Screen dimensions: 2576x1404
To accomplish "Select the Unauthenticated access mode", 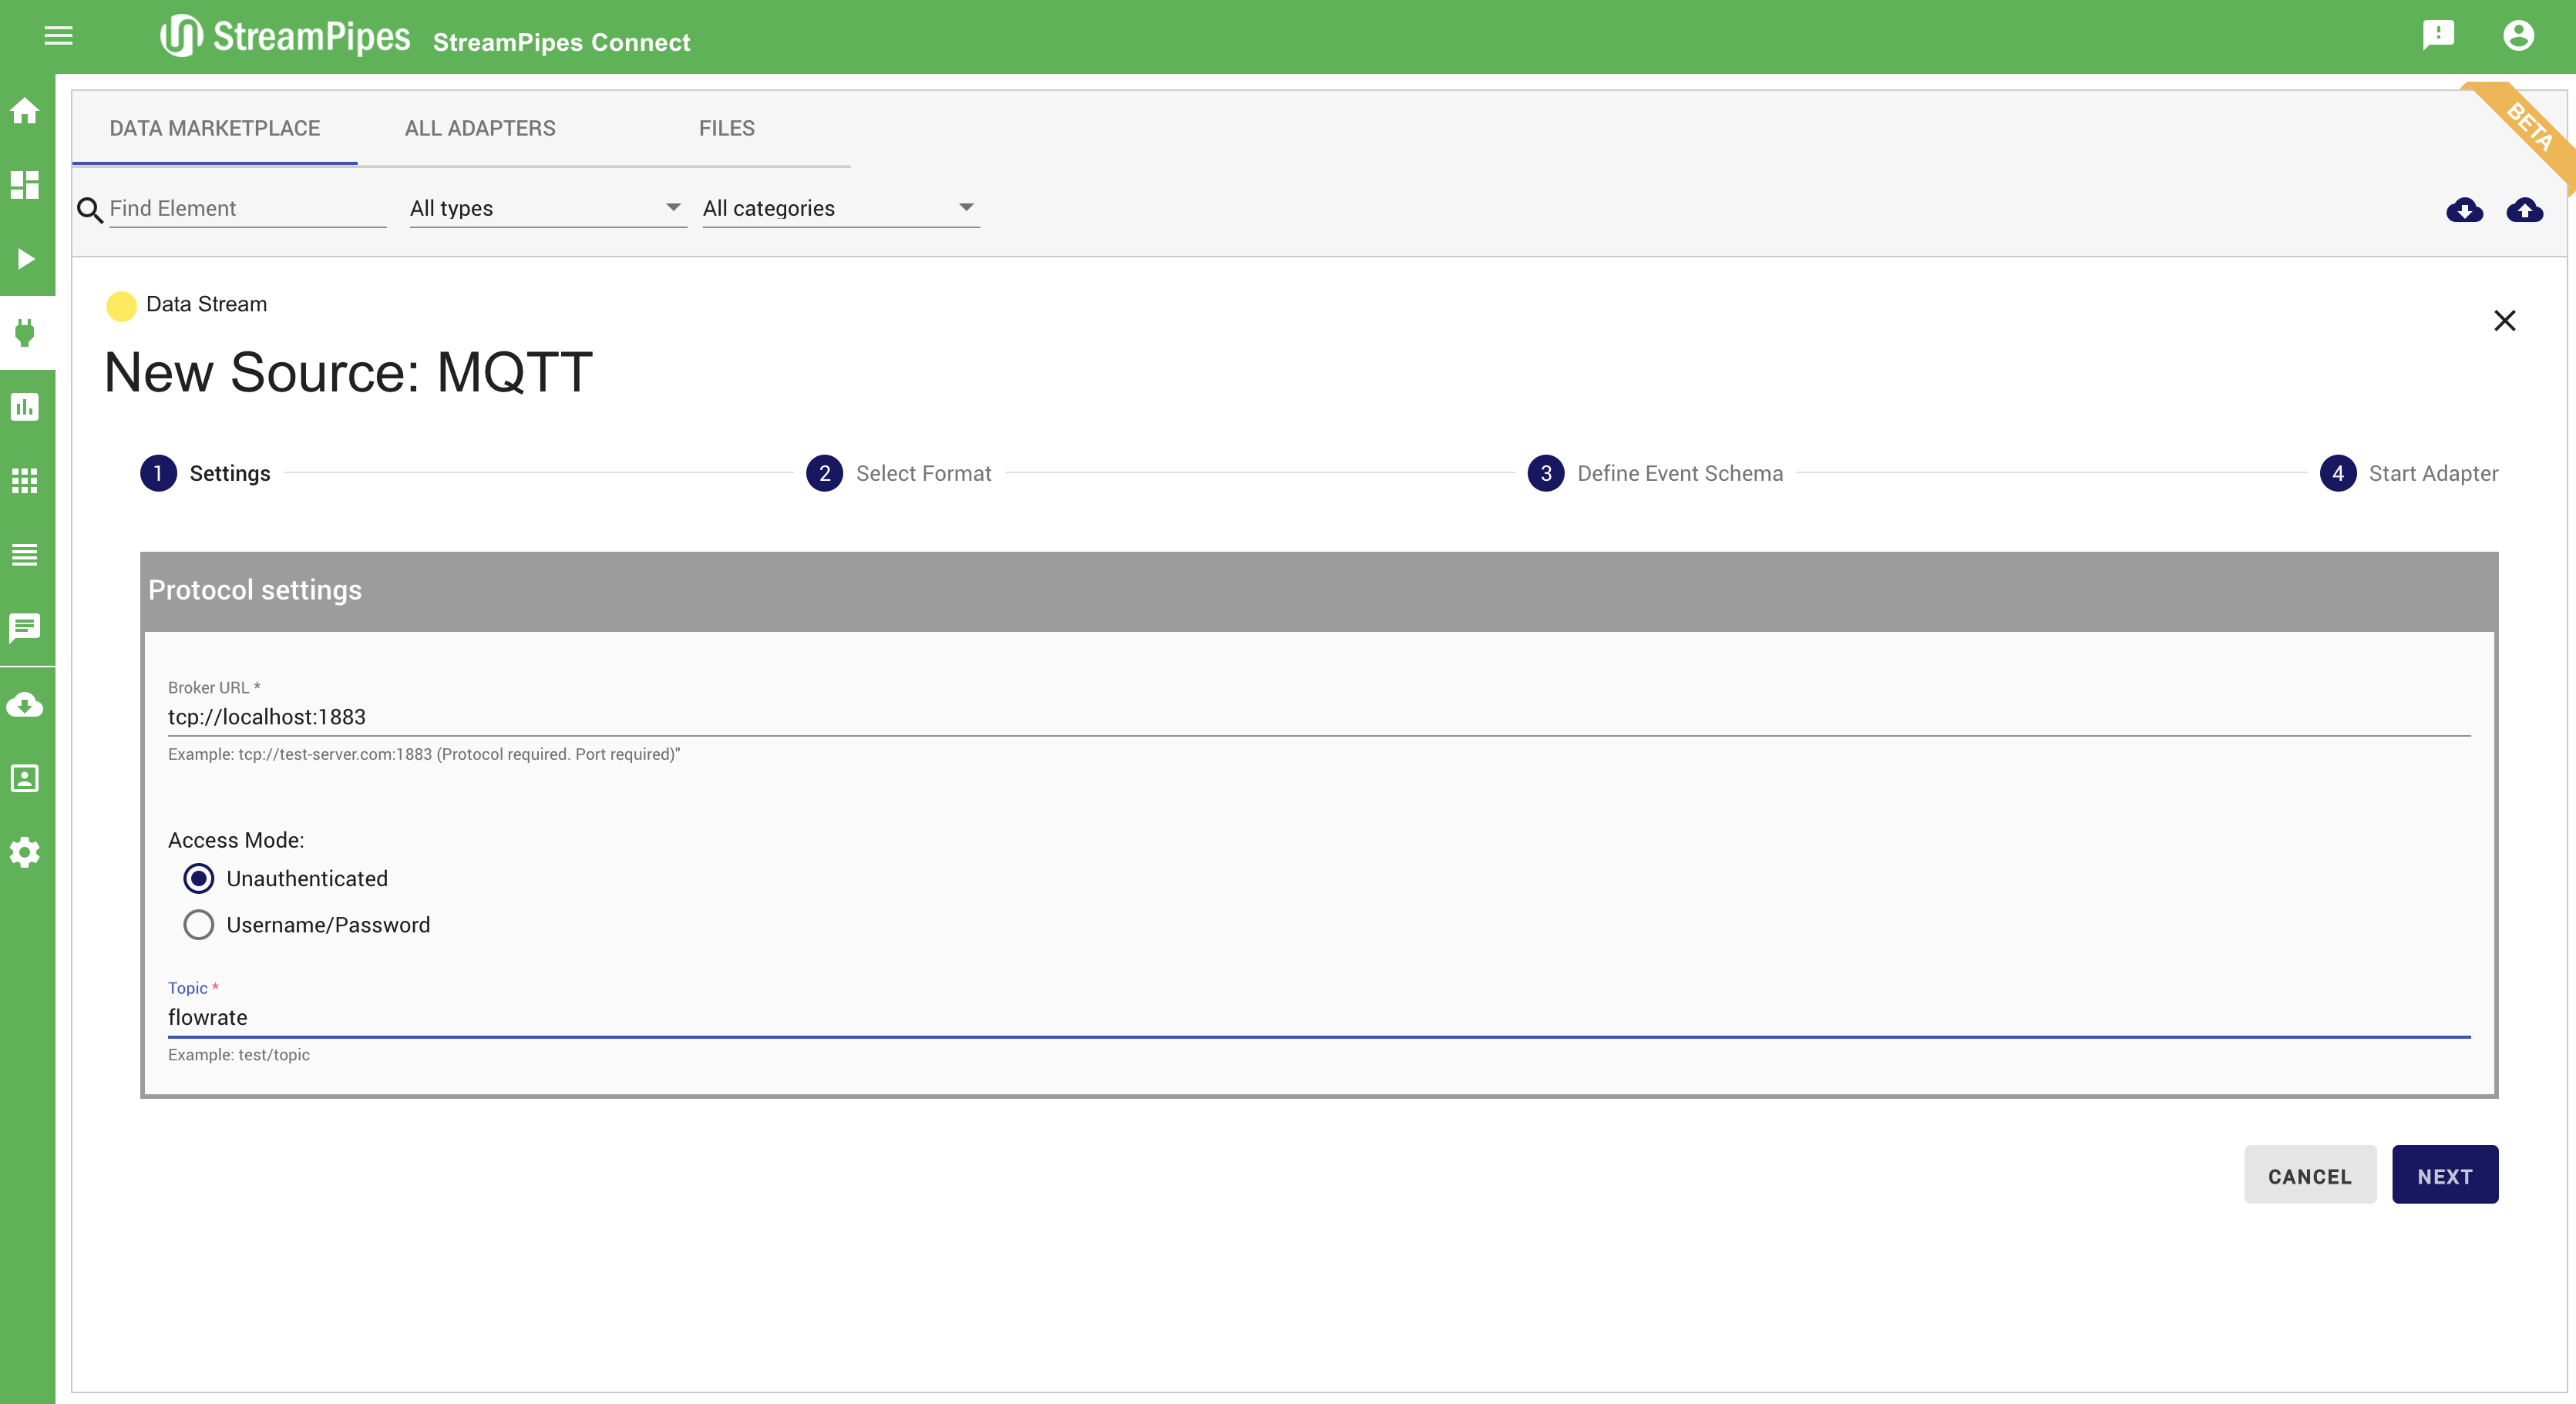I will pos(199,879).
